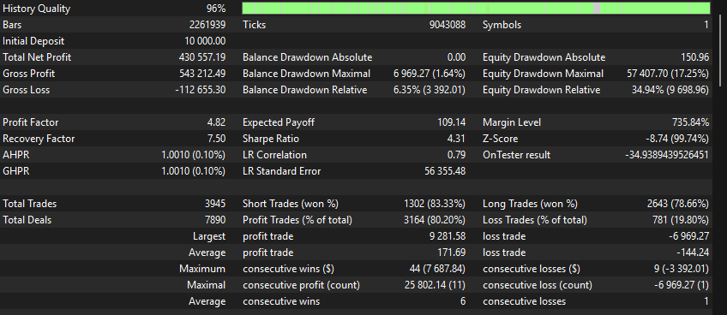This screenshot has width=727, height=315.
Task: Click average loss trade value -144.24
Action: point(694,253)
